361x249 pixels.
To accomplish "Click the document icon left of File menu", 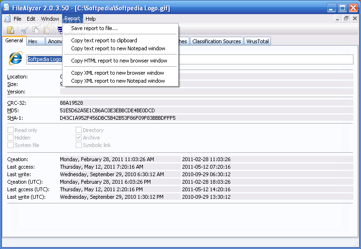I will (x=8, y=19).
